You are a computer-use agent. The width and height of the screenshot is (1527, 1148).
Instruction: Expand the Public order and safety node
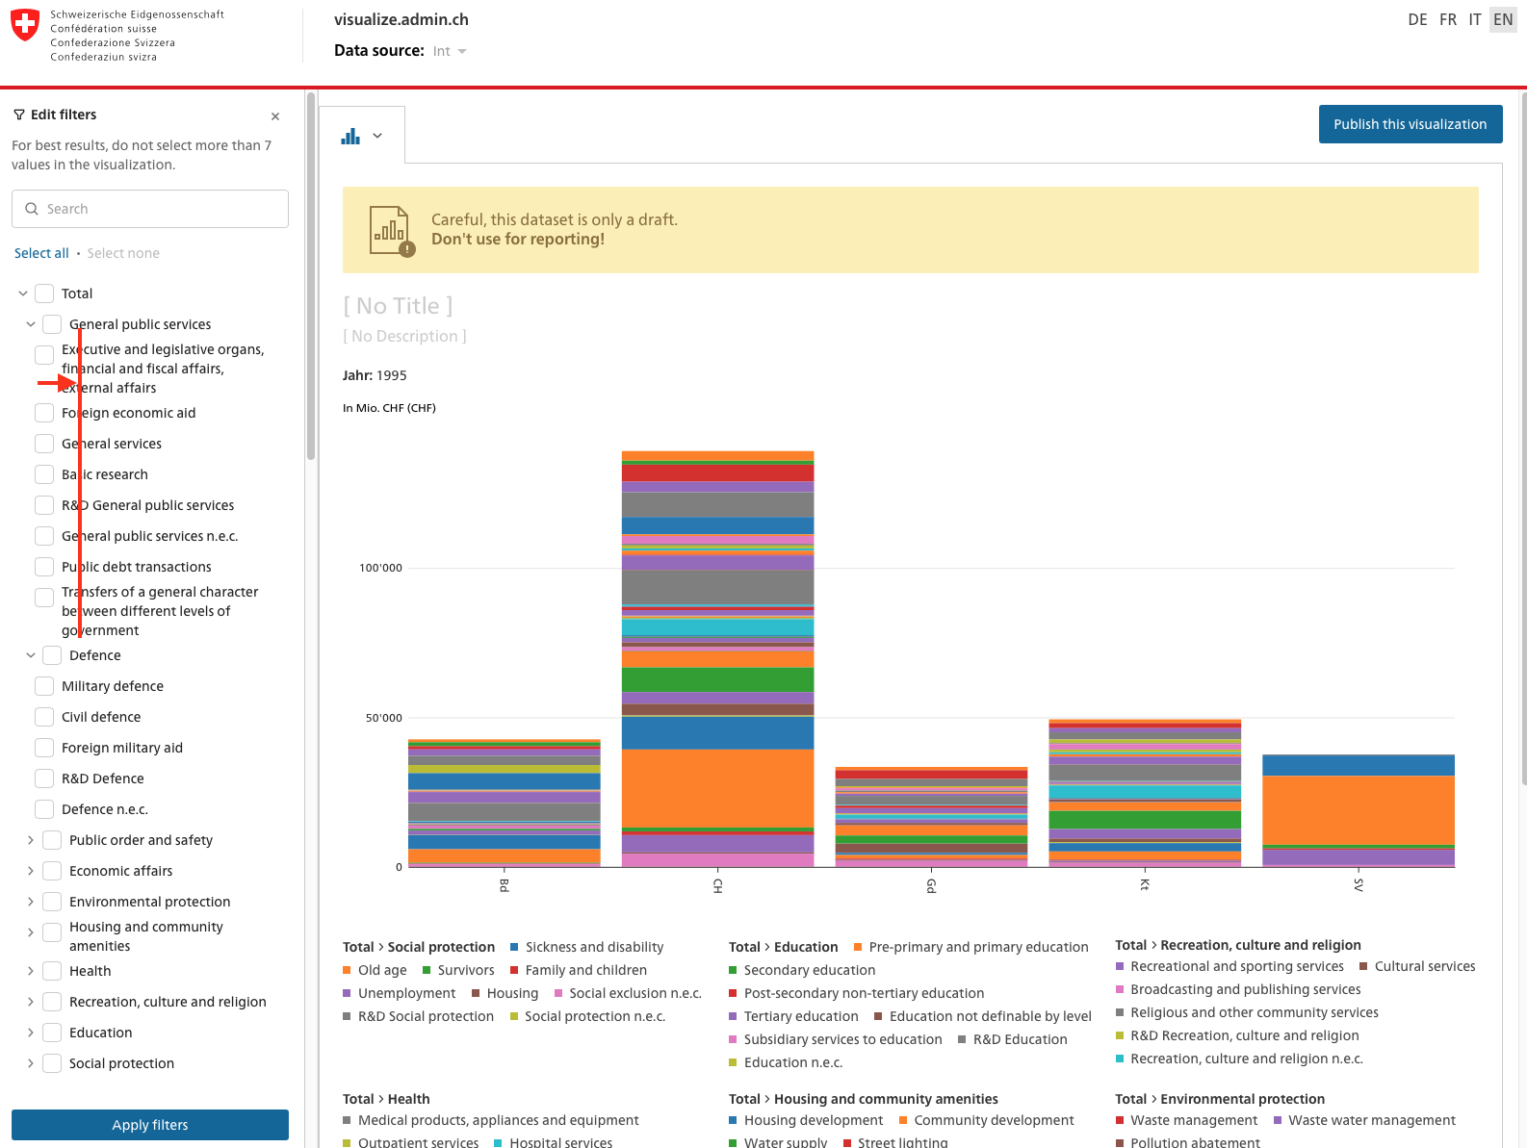click(31, 840)
